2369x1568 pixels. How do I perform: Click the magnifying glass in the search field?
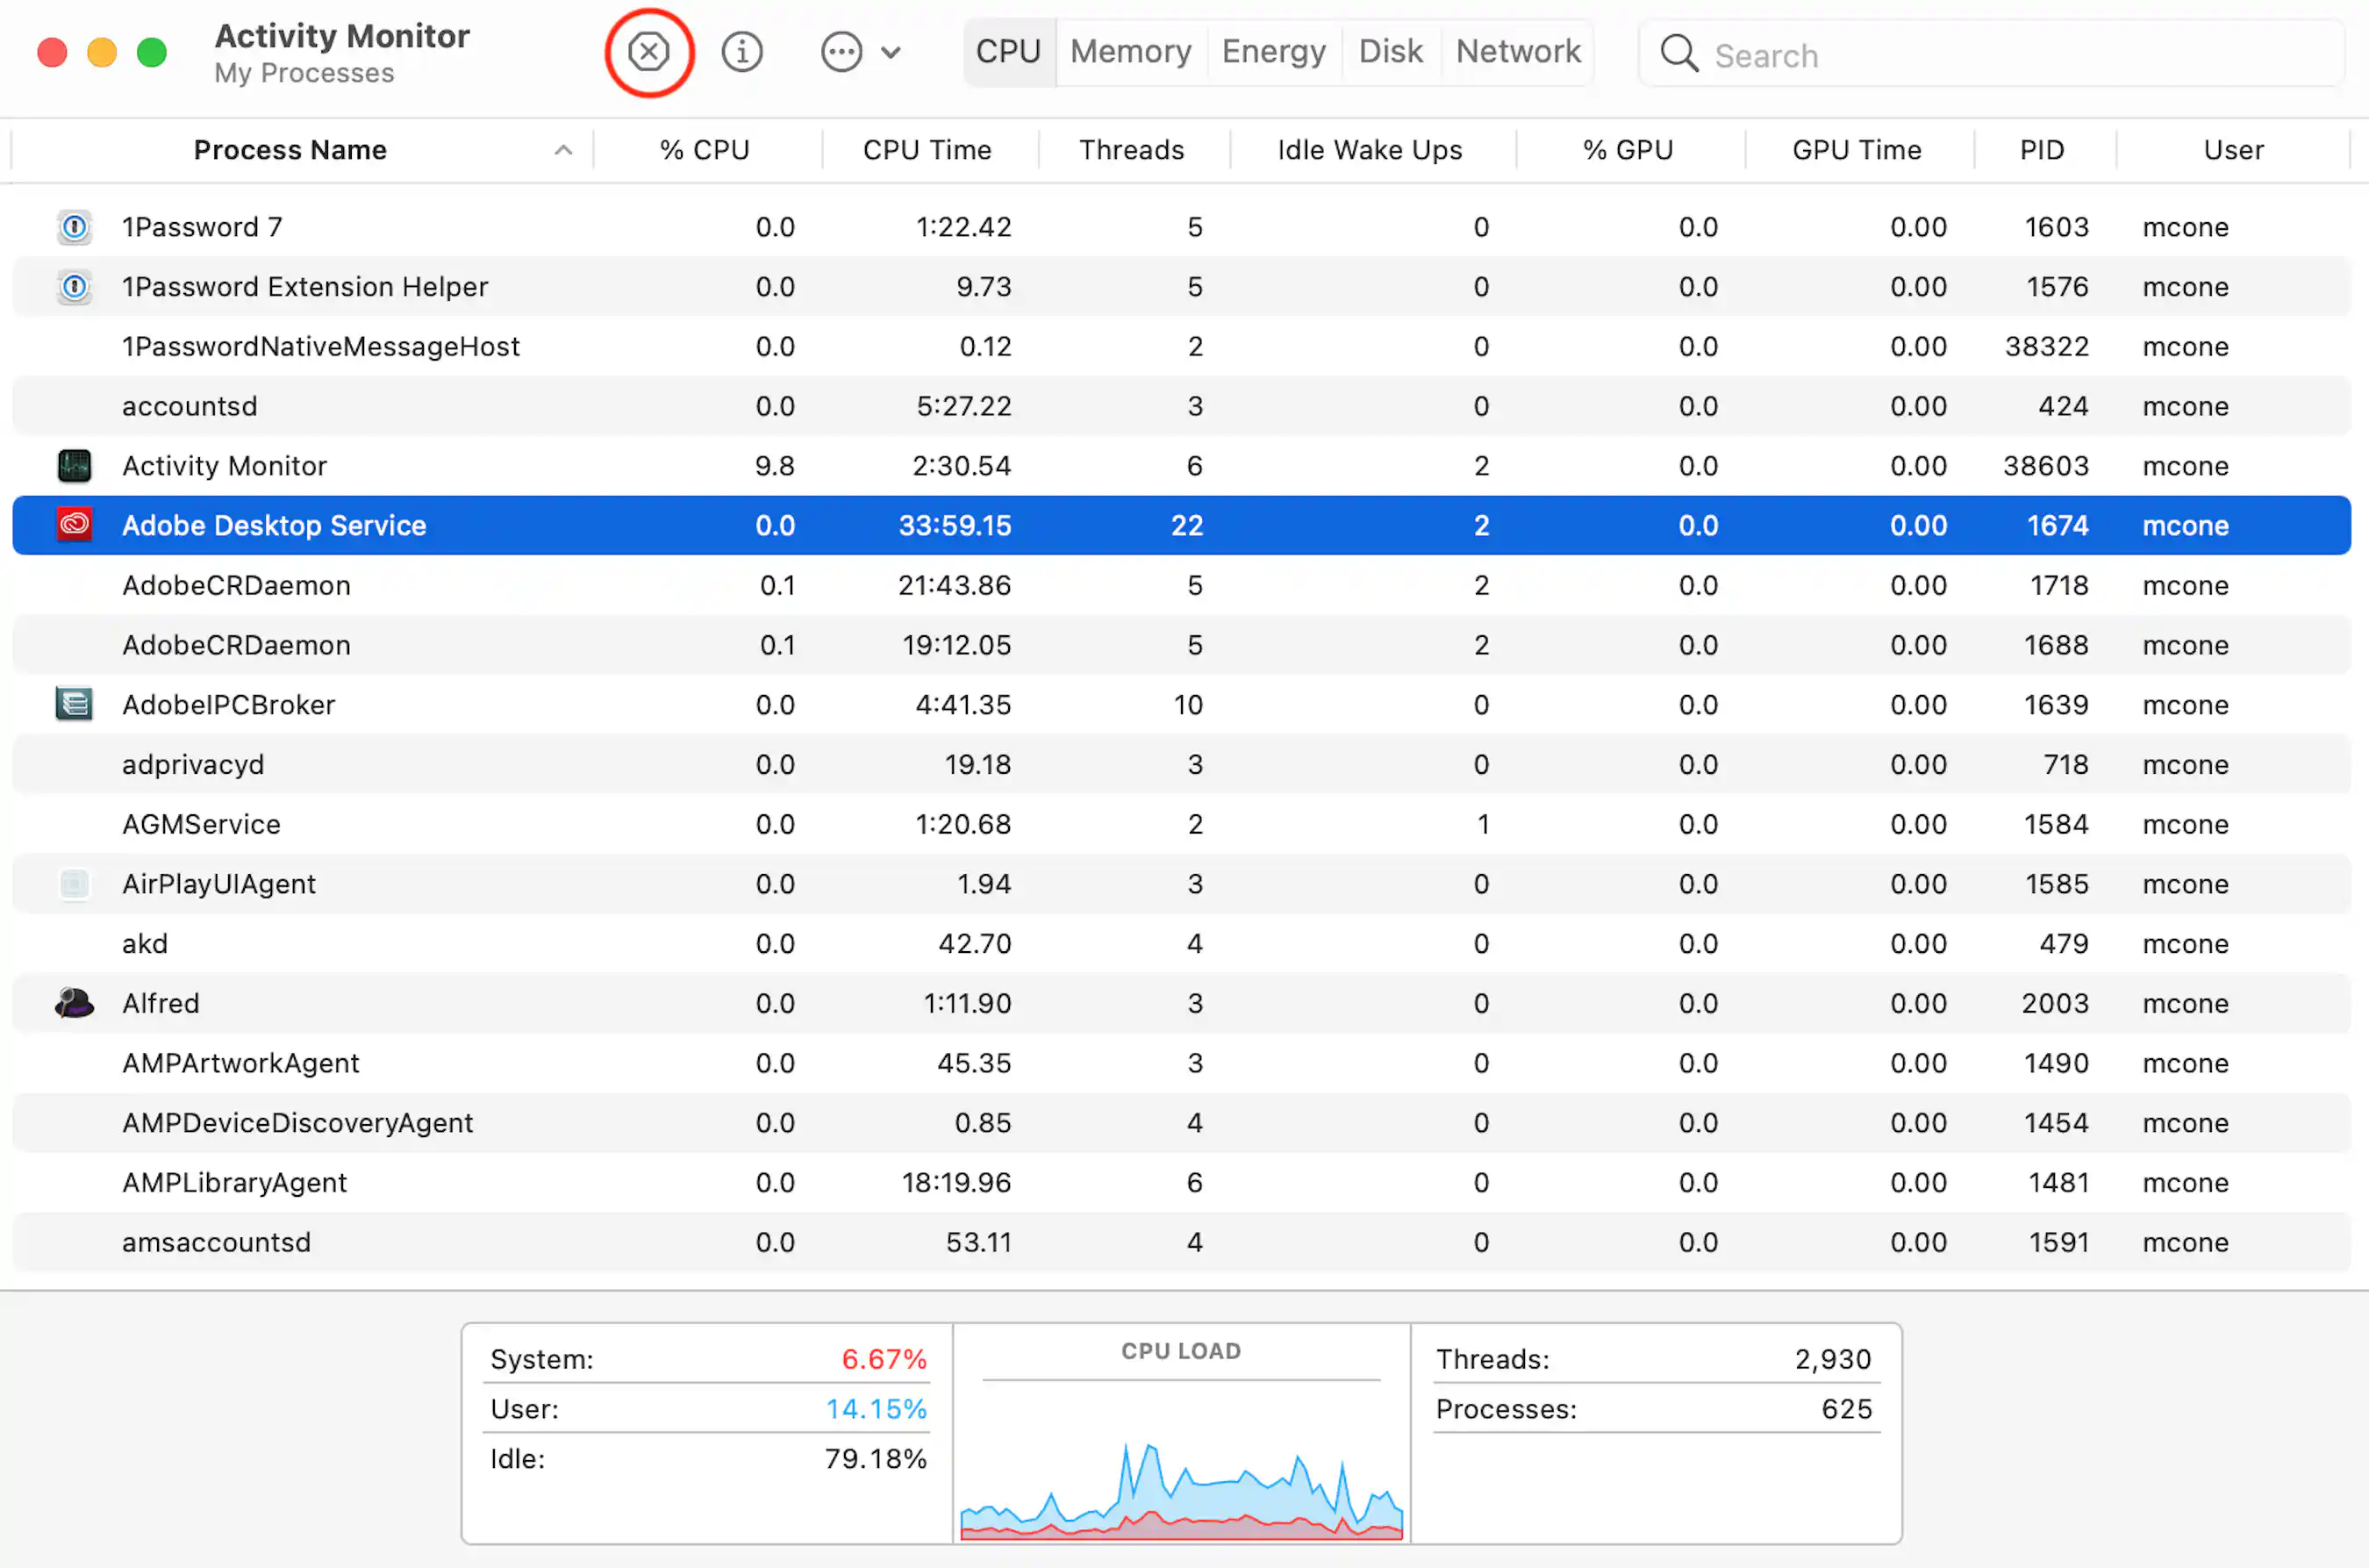[1679, 54]
